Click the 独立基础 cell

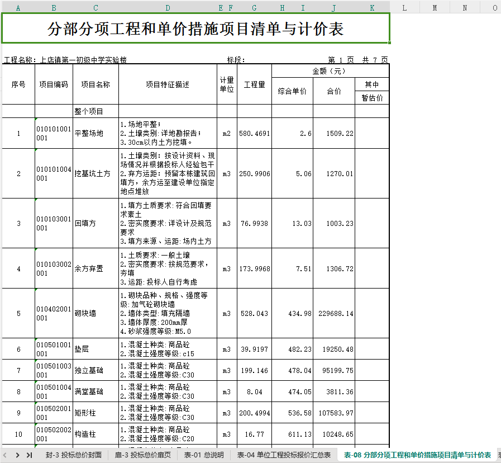pyautogui.click(x=96, y=370)
